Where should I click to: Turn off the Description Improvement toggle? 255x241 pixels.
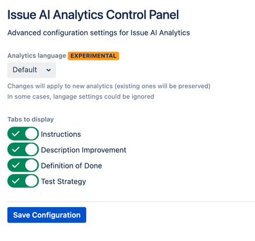(x=23, y=150)
